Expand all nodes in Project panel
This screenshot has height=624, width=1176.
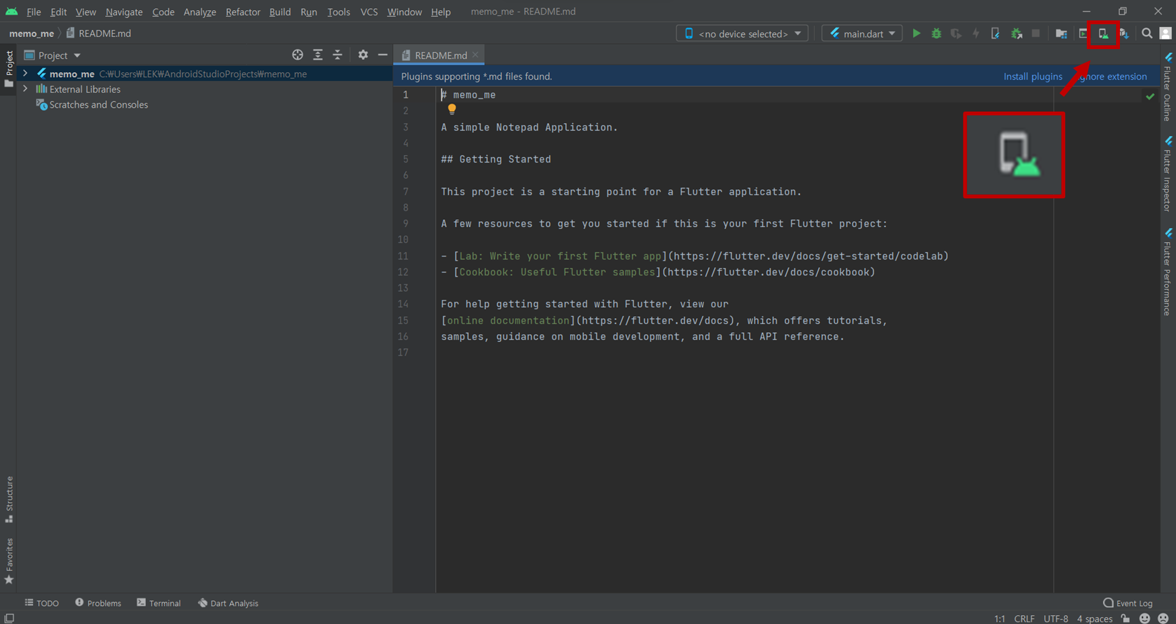point(317,55)
